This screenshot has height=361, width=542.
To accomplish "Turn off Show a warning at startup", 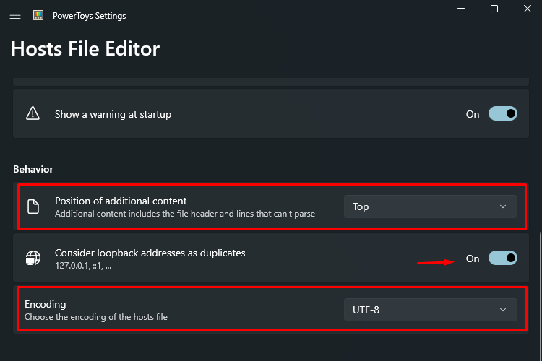I will [502, 113].
